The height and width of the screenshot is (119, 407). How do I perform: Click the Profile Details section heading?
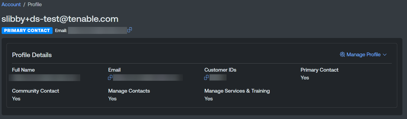tap(32, 55)
